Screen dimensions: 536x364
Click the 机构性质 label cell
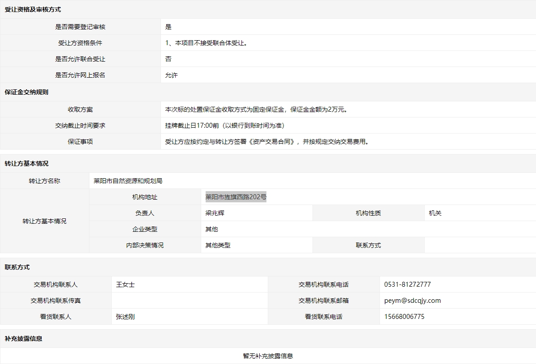pos(368,213)
